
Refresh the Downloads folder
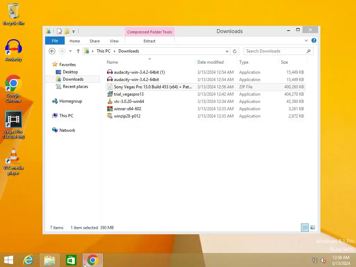(235, 51)
